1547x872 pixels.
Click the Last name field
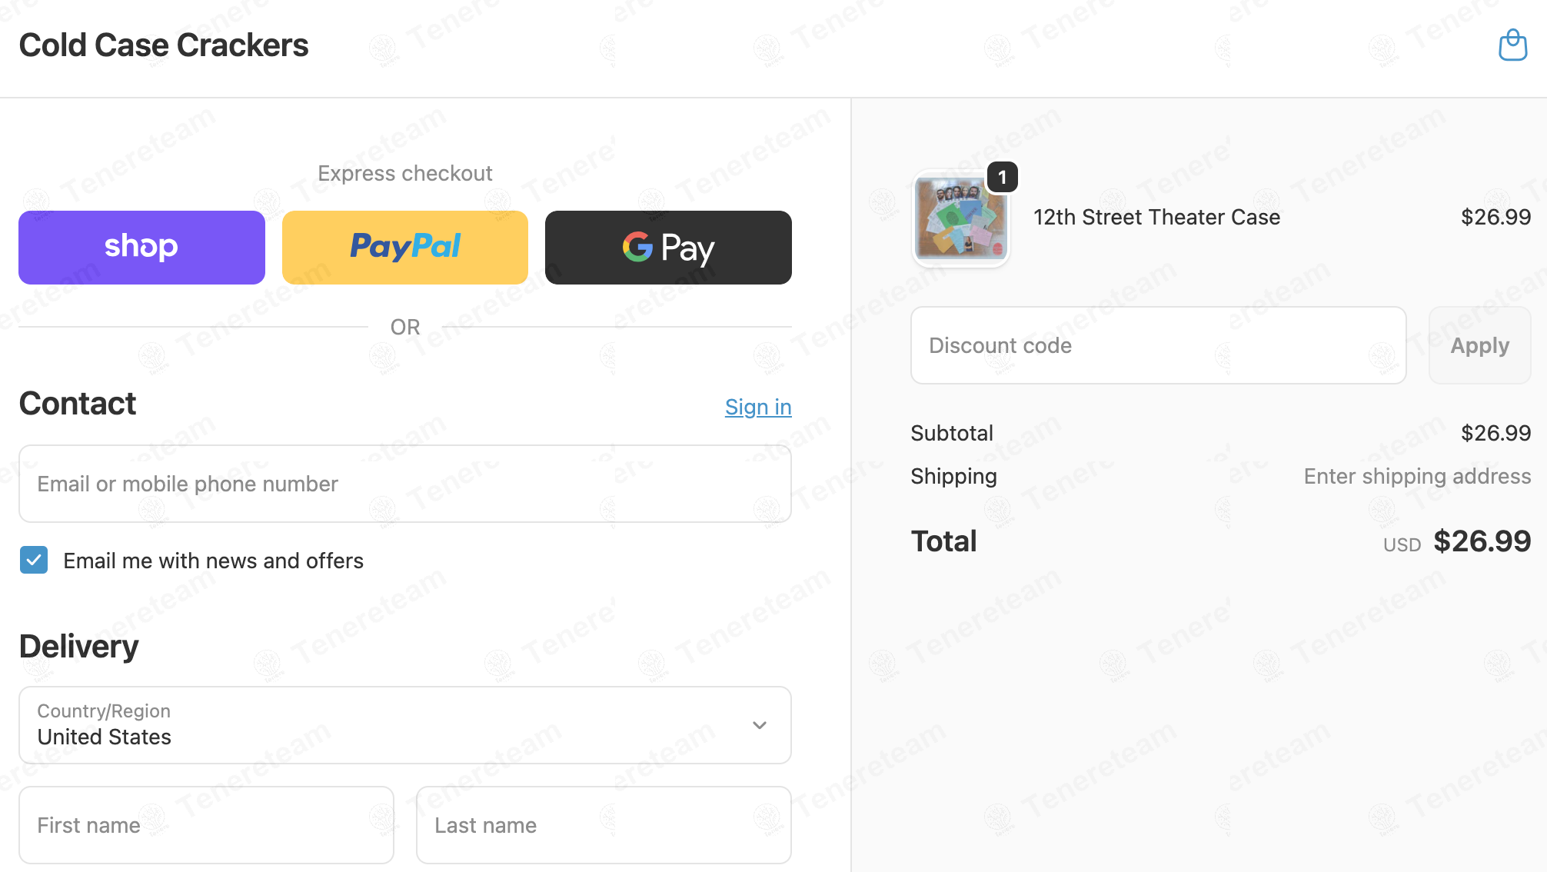604,825
